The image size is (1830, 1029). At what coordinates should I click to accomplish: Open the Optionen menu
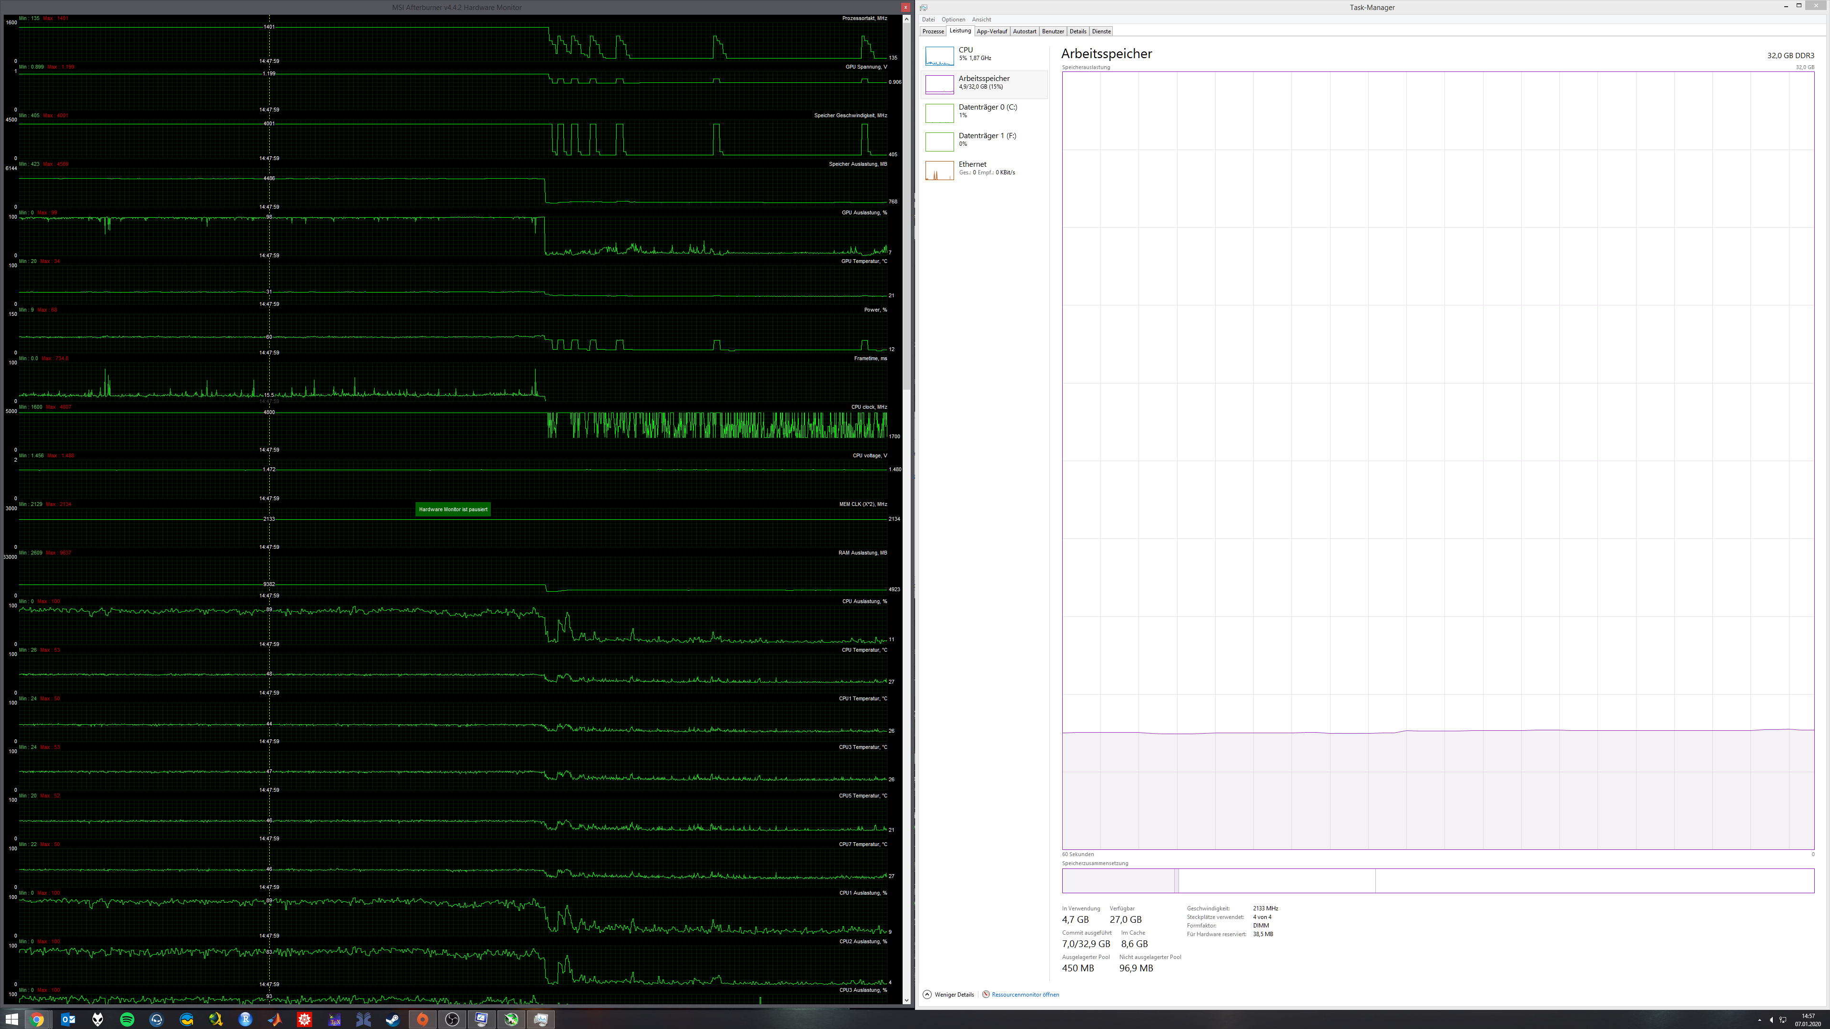953,19
